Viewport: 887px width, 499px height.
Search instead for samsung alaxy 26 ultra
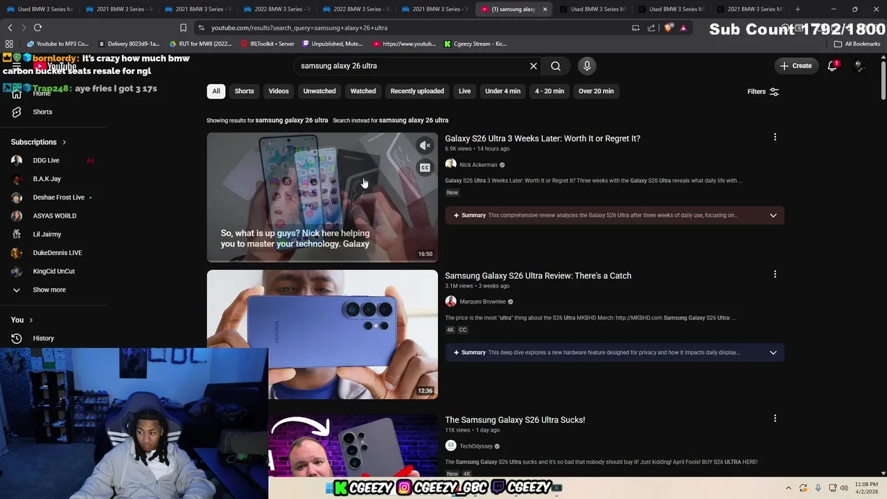pyautogui.click(x=414, y=120)
